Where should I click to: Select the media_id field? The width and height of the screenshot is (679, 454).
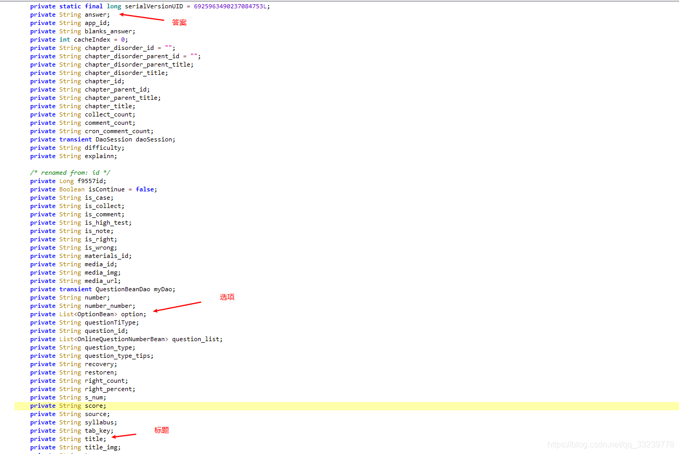[74, 264]
